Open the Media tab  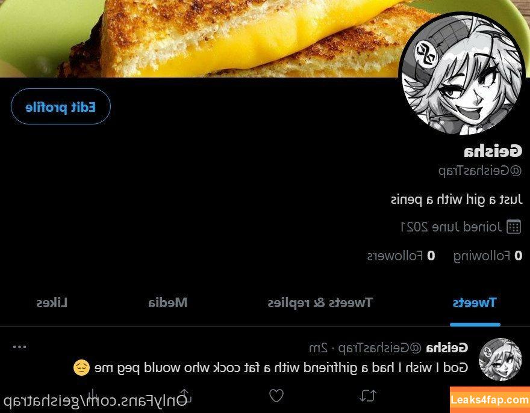coord(167,302)
